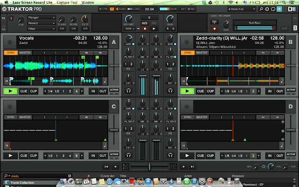This screenshot has width=299, height=187.
Task: Click Deck A key lock note icon
Action: 105,81
